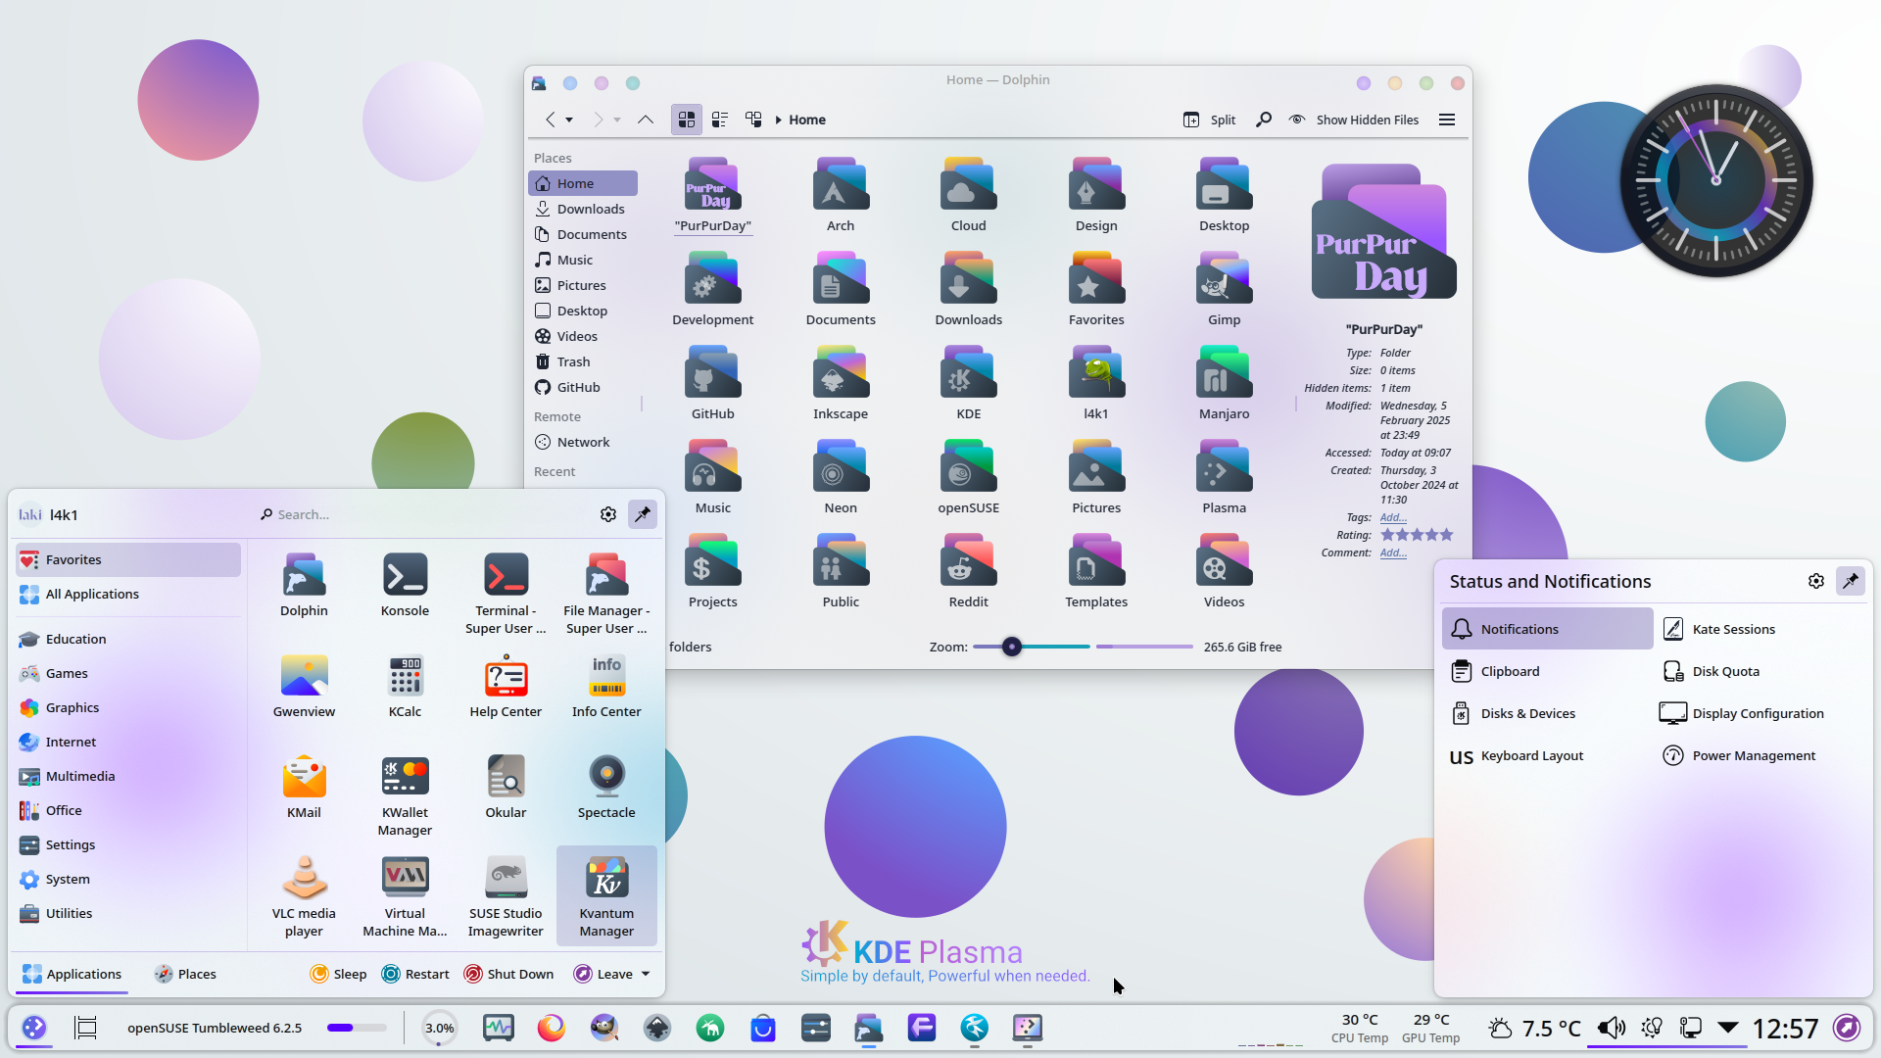Toggle Split view in Dolphin
Image resolution: width=1881 pixels, height=1058 pixels.
point(1210,120)
